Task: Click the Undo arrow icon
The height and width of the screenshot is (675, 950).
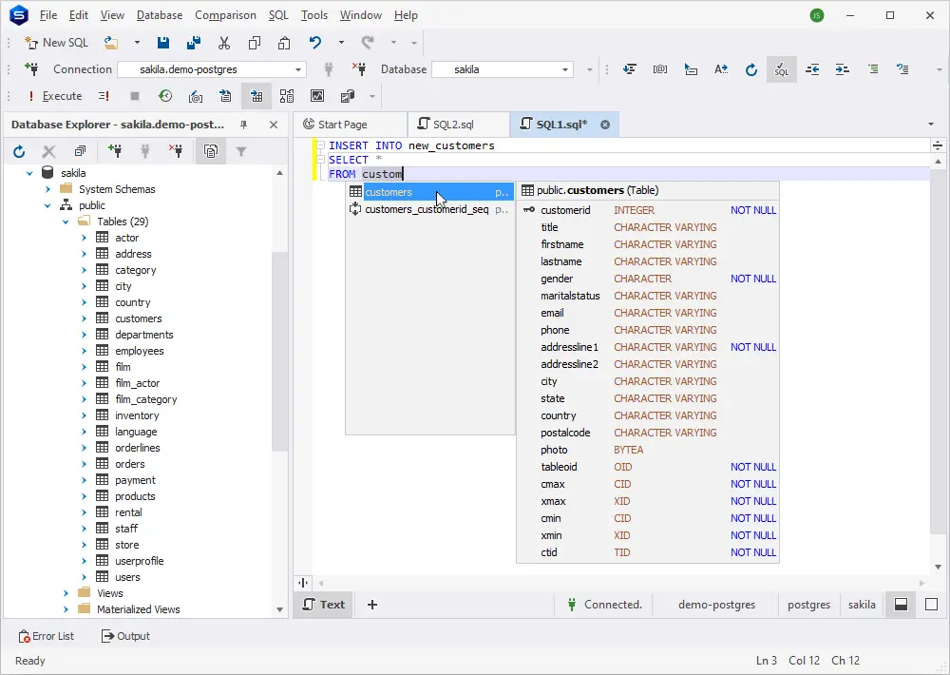Action: [315, 43]
